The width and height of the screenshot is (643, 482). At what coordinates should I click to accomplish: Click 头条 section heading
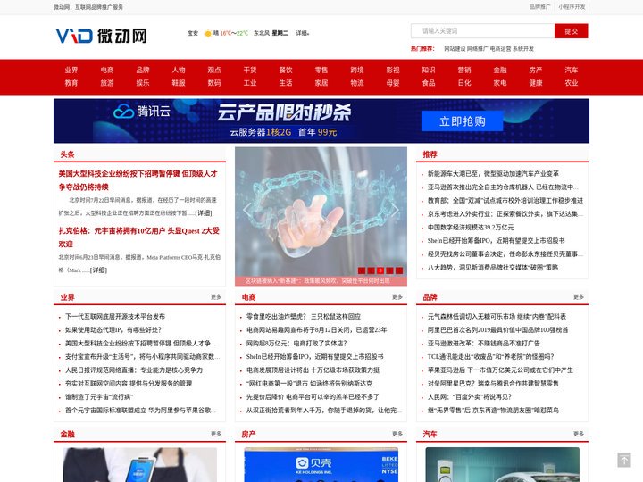(x=67, y=154)
